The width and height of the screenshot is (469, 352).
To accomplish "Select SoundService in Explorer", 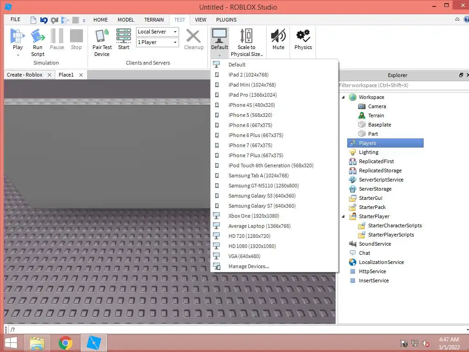I will (x=375, y=244).
